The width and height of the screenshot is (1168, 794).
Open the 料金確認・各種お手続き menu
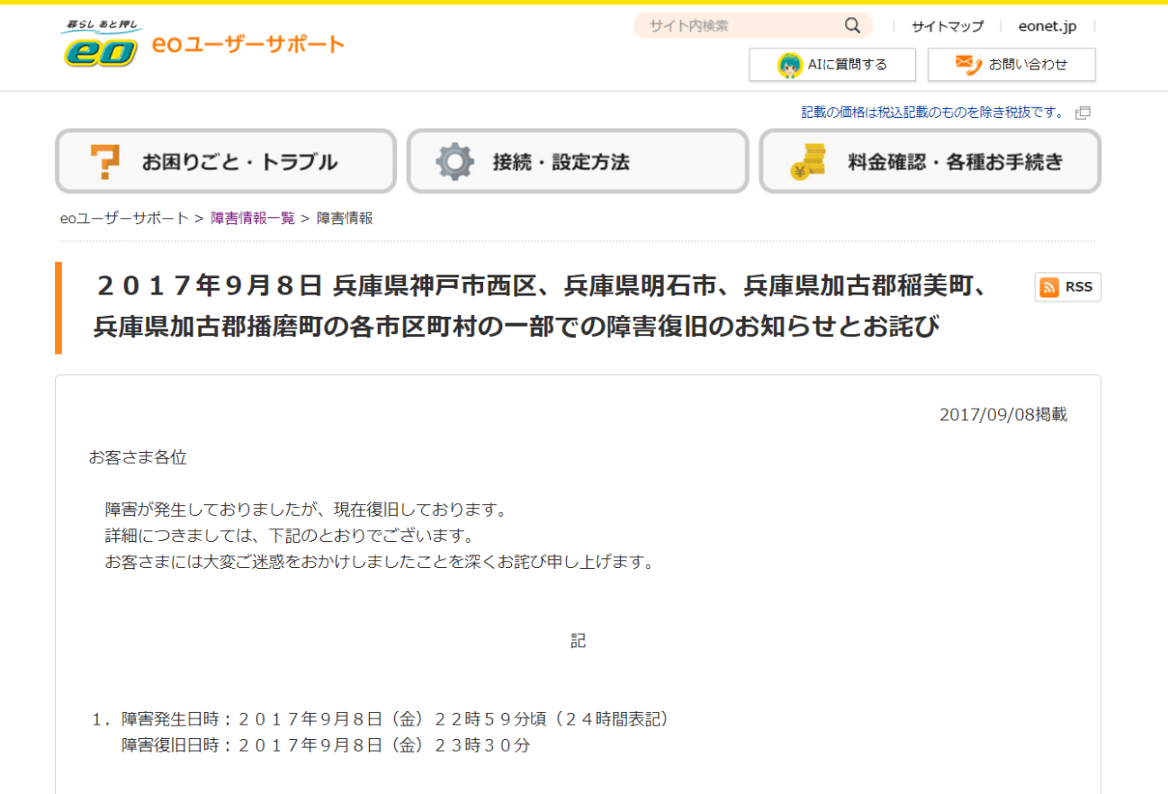[930, 161]
